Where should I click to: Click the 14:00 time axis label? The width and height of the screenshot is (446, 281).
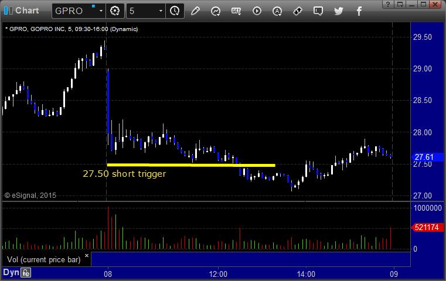click(306, 274)
